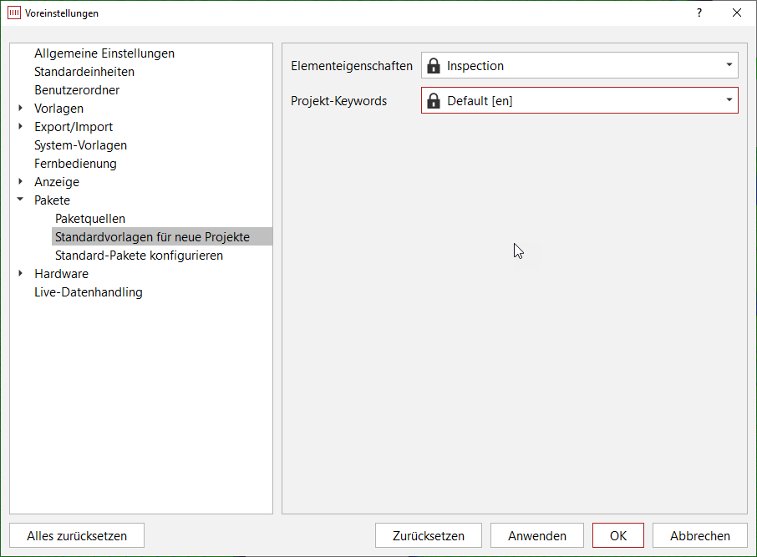The height and width of the screenshot is (557, 757).
Task: Expand the Hardware tree node
Action: pyautogui.click(x=20, y=273)
